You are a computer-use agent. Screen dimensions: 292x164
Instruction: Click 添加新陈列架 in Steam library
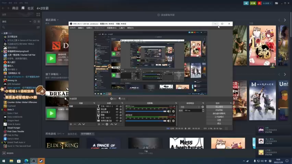[166, 15]
